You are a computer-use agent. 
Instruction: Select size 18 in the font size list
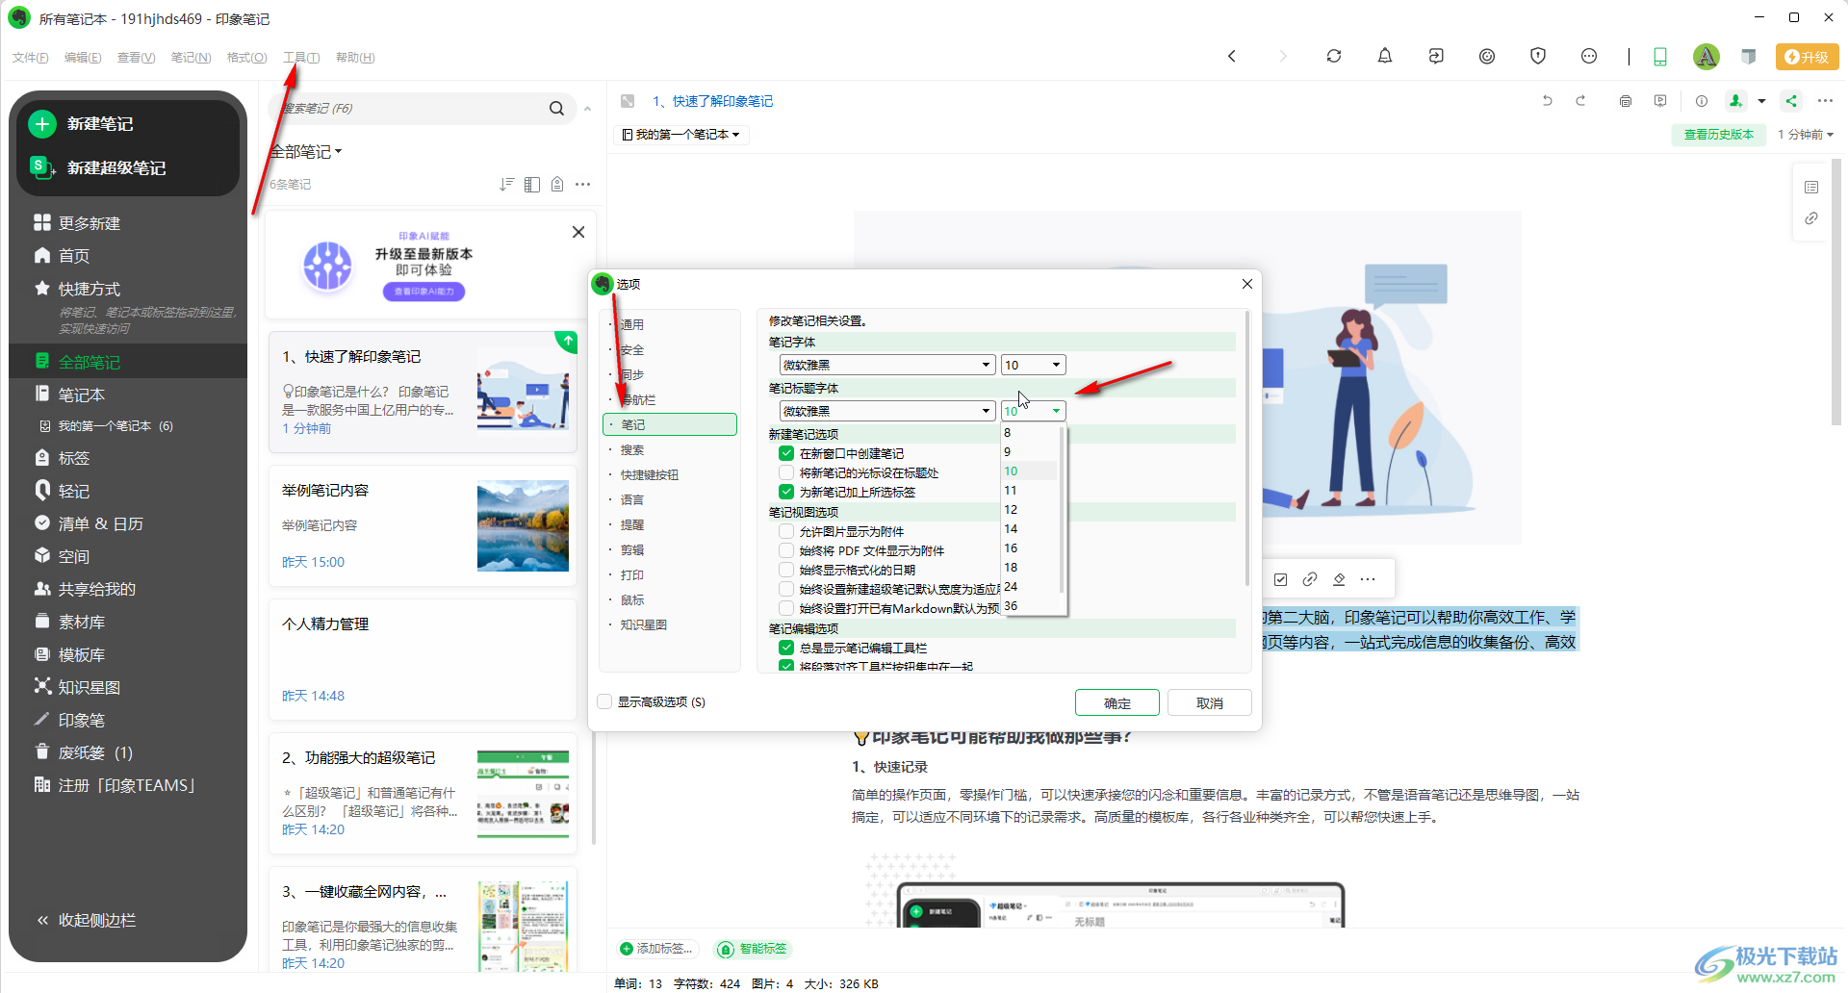[x=1029, y=568]
